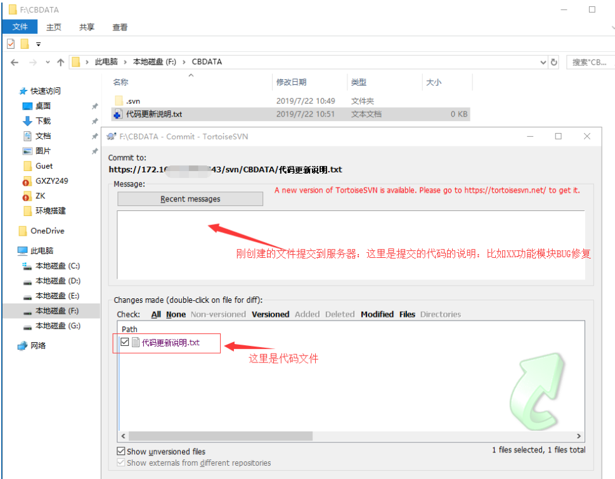This screenshot has height=479, width=615.
Task: Toggle the Show unversioned files checkbox
Action: (121, 451)
